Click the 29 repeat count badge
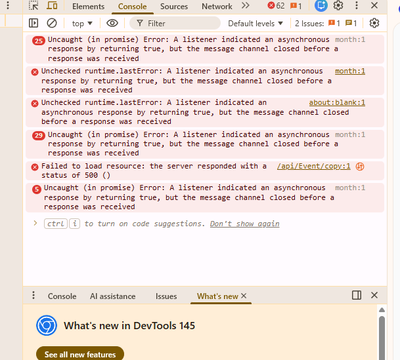The width and height of the screenshot is (400, 360). pyautogui.click(x=39, y=135)
